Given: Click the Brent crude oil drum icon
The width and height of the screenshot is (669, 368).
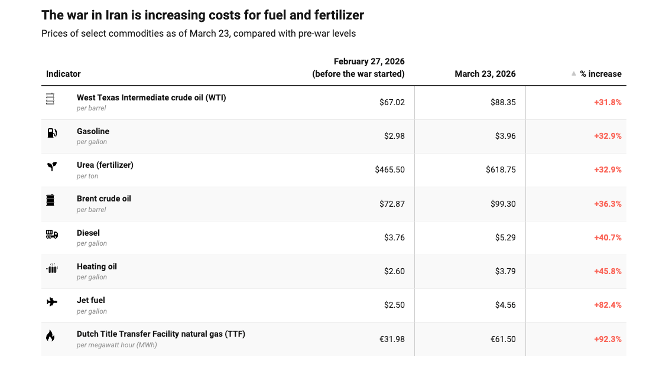Looking at the screenshot, I should coord(50,200).
